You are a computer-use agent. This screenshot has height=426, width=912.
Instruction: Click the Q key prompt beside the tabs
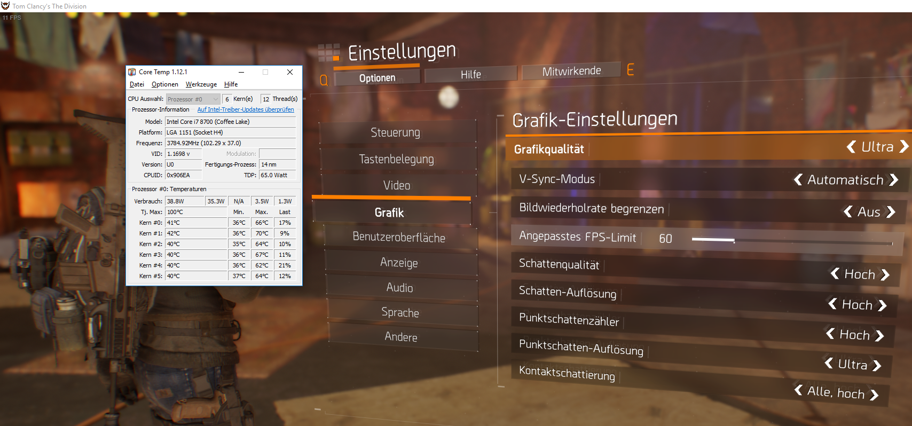(324, 80)
